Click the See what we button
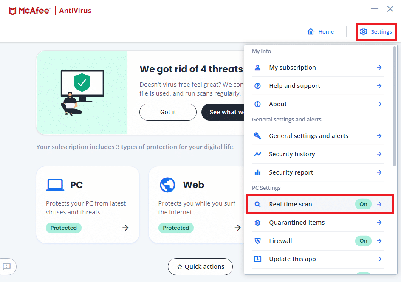This screenshot has height=282, width=401. click(223, 112)
